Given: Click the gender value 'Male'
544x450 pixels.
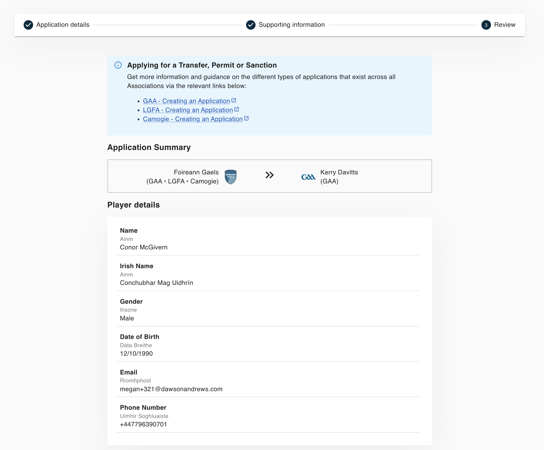Looking at the screenshot, I should (x=127, y=318).
